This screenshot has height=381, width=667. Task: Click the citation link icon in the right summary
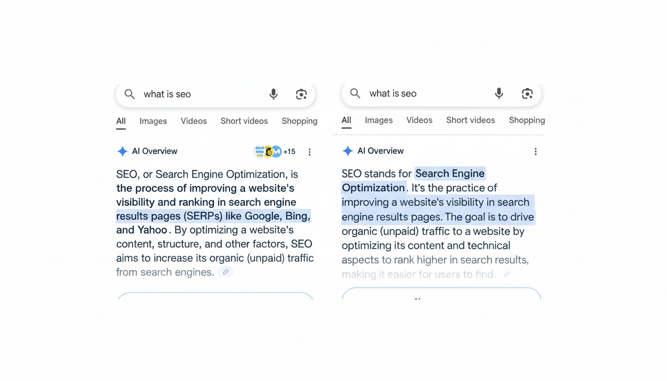point(507,273)
